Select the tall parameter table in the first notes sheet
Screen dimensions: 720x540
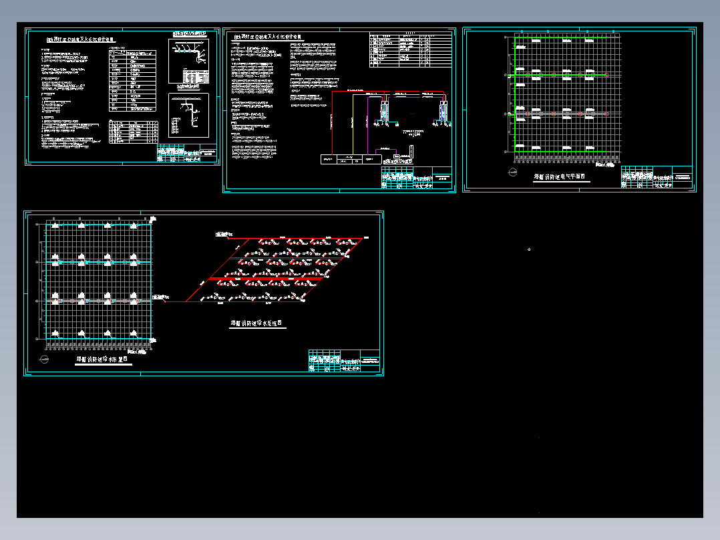pyautogui.click(x=132, y=80)
